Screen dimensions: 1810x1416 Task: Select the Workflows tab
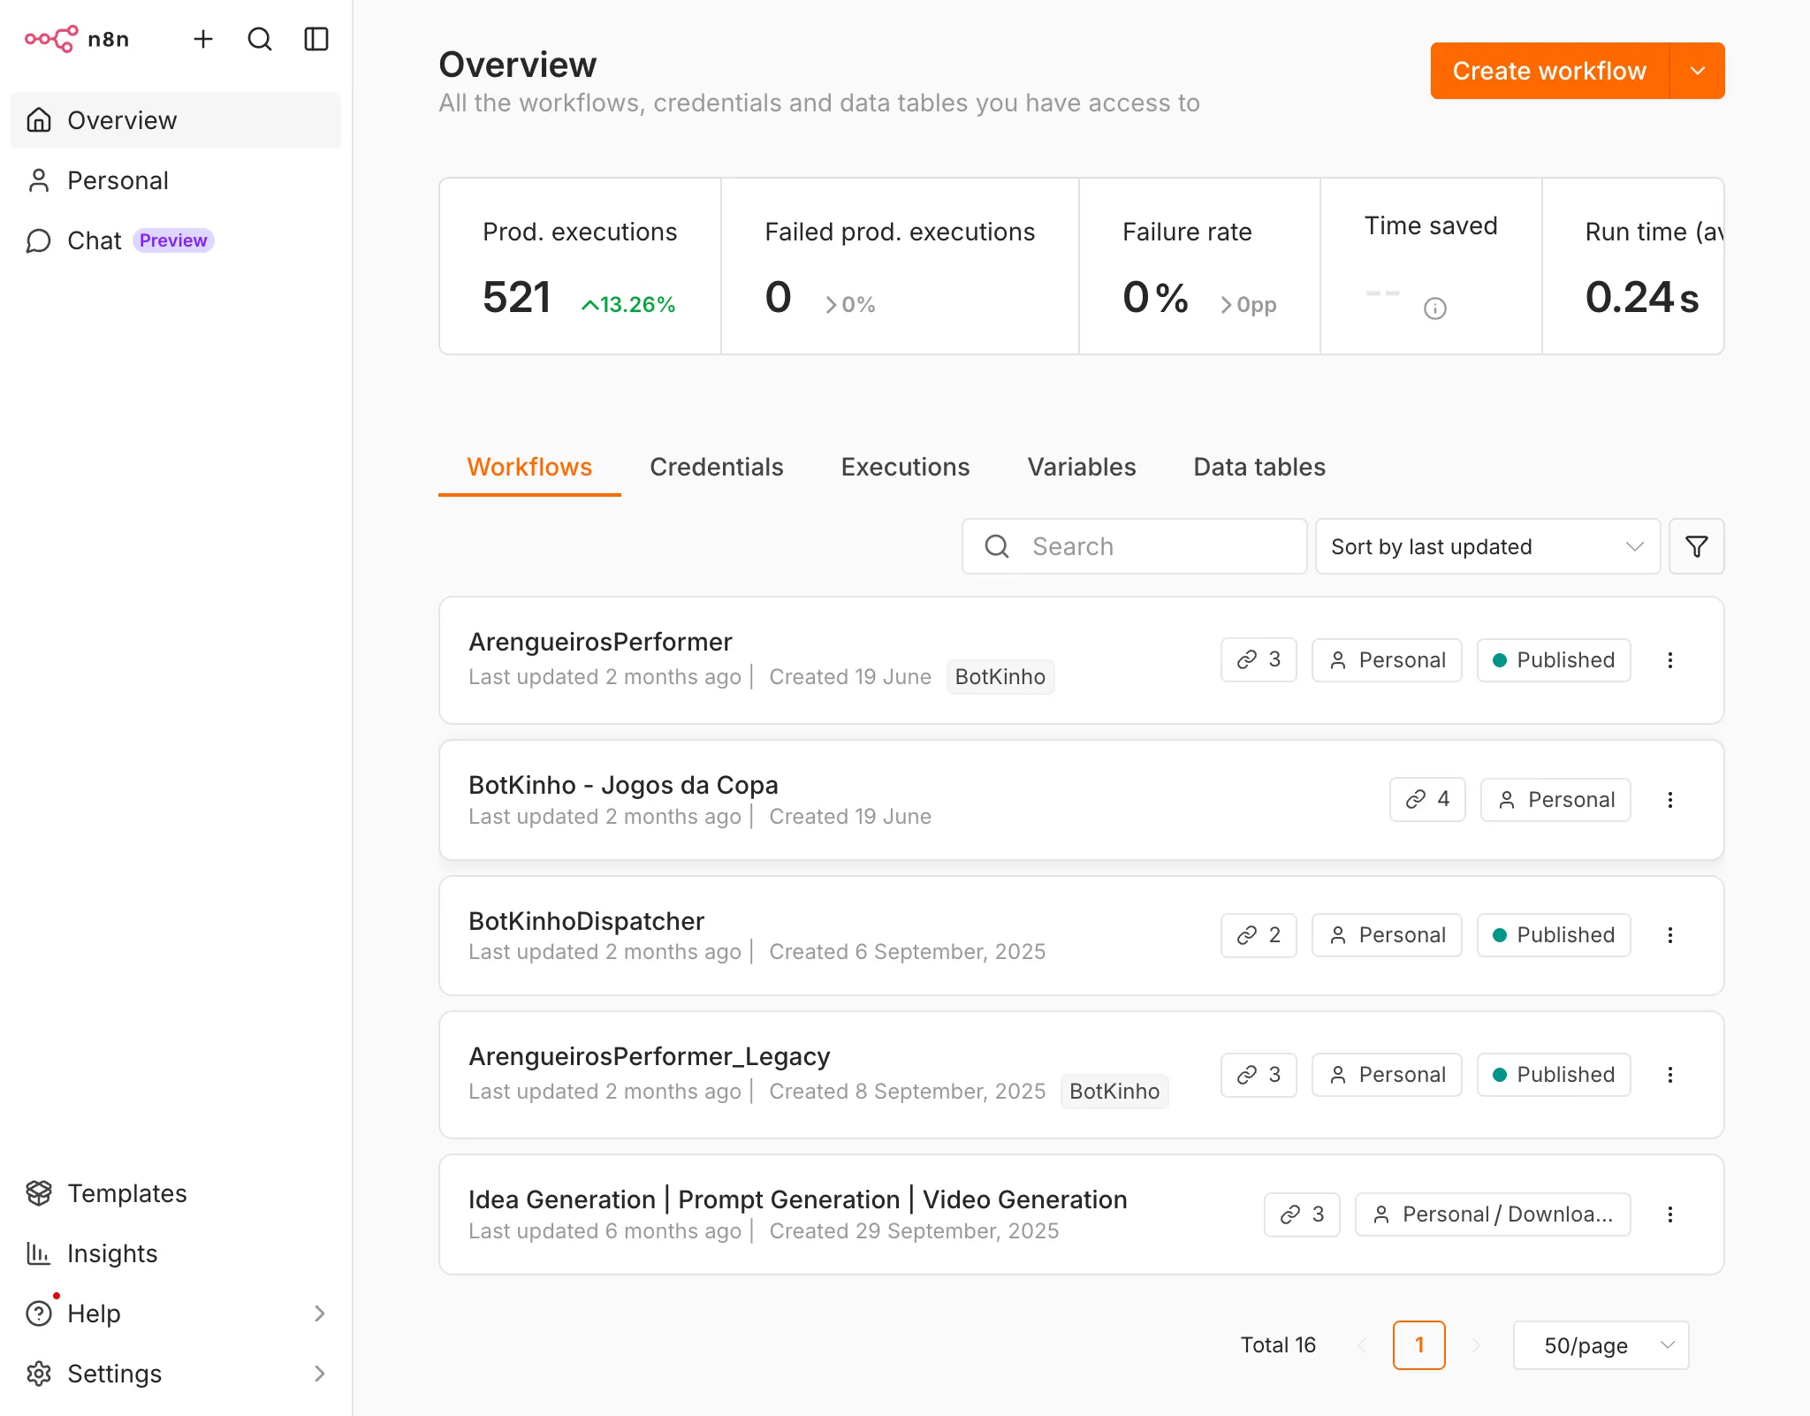(x=529, y=467)
